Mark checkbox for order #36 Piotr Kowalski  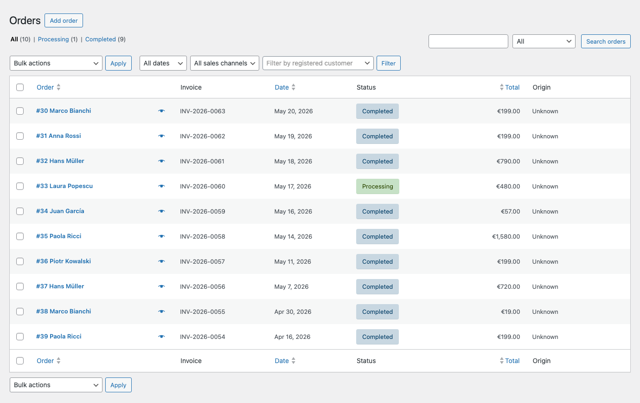pyautogui.click(x=20, y=261)
